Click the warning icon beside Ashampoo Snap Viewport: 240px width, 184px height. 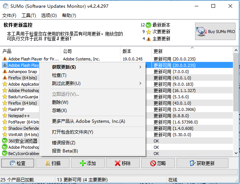click(x=4, y=72)
